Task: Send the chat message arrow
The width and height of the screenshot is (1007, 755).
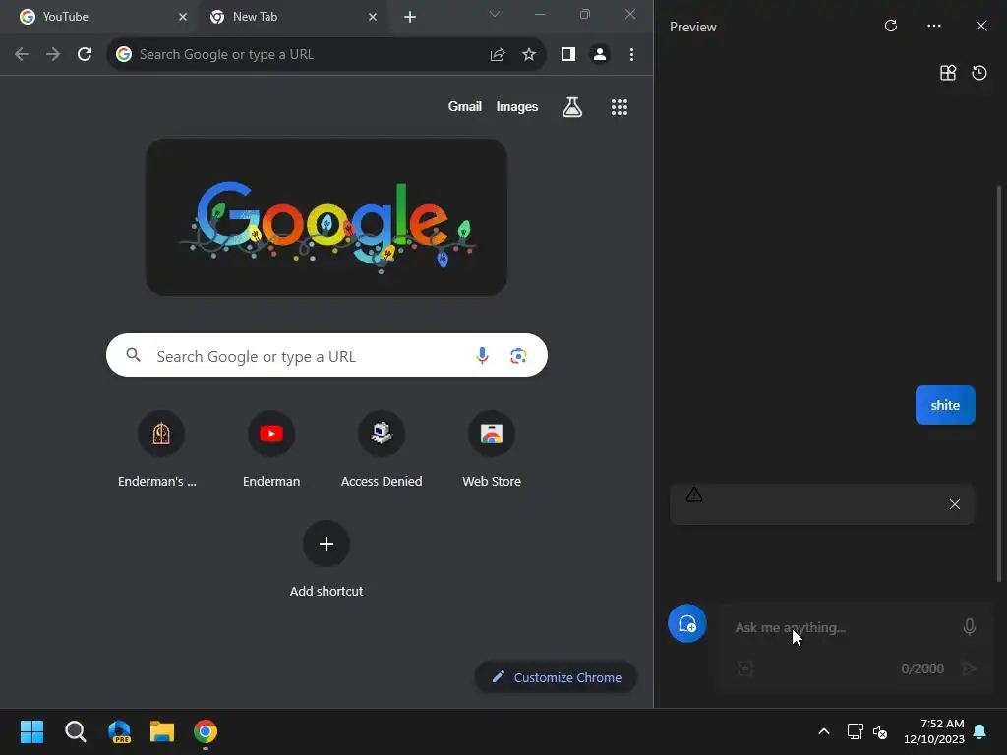Action: pos(969,668)
